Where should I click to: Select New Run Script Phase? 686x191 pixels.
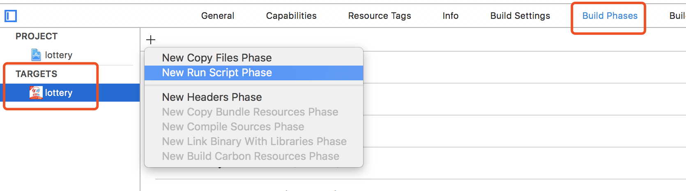point(217,73)
